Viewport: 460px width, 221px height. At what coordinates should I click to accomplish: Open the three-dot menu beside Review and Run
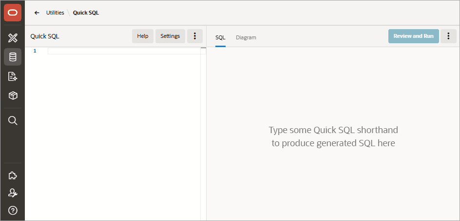coord(448,36)
